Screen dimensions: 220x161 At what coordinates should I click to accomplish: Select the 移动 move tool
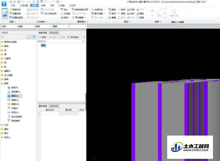click(112, 14)
